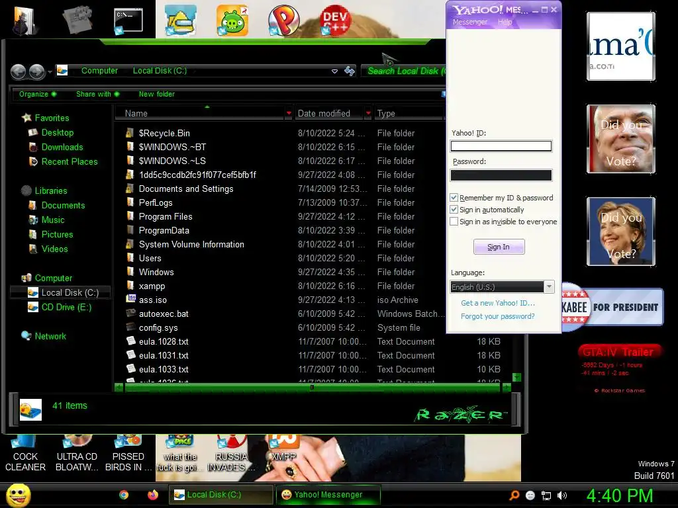Click the horizontal scrollbar right arrow
The height and width of the screenshot is (508, 678).
(x=507, y=388)
